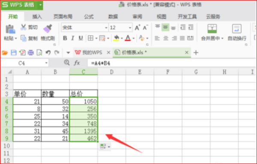
Task: Toggle middle vertical alignment
Action: 165,27
